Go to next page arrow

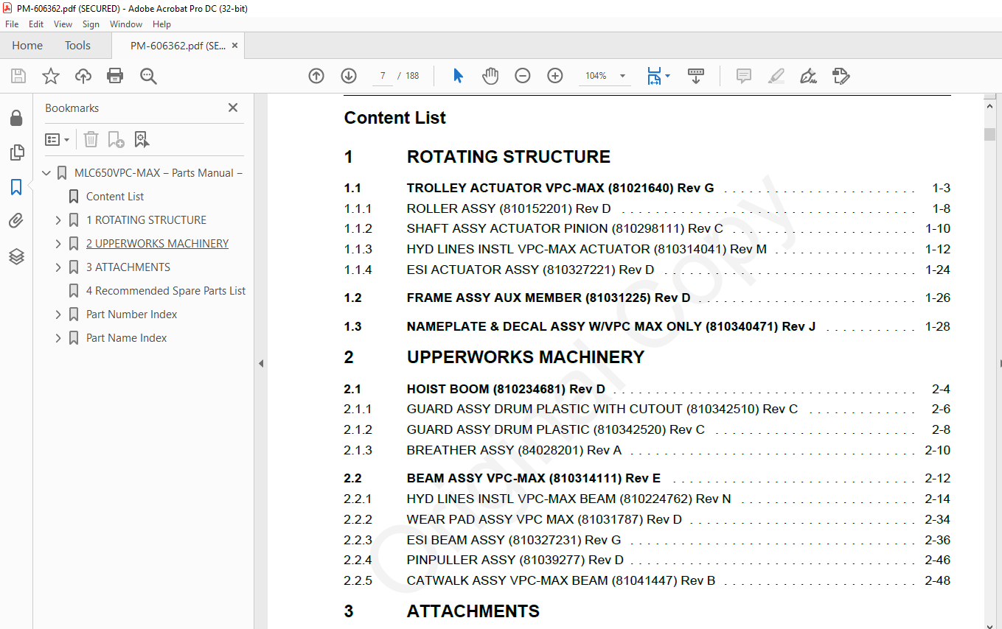point(349,76)
